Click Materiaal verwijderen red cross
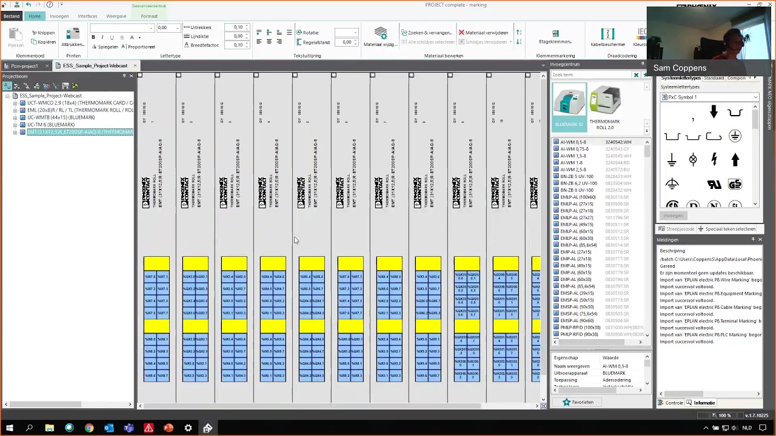776x436 pixels. [461, 33]
